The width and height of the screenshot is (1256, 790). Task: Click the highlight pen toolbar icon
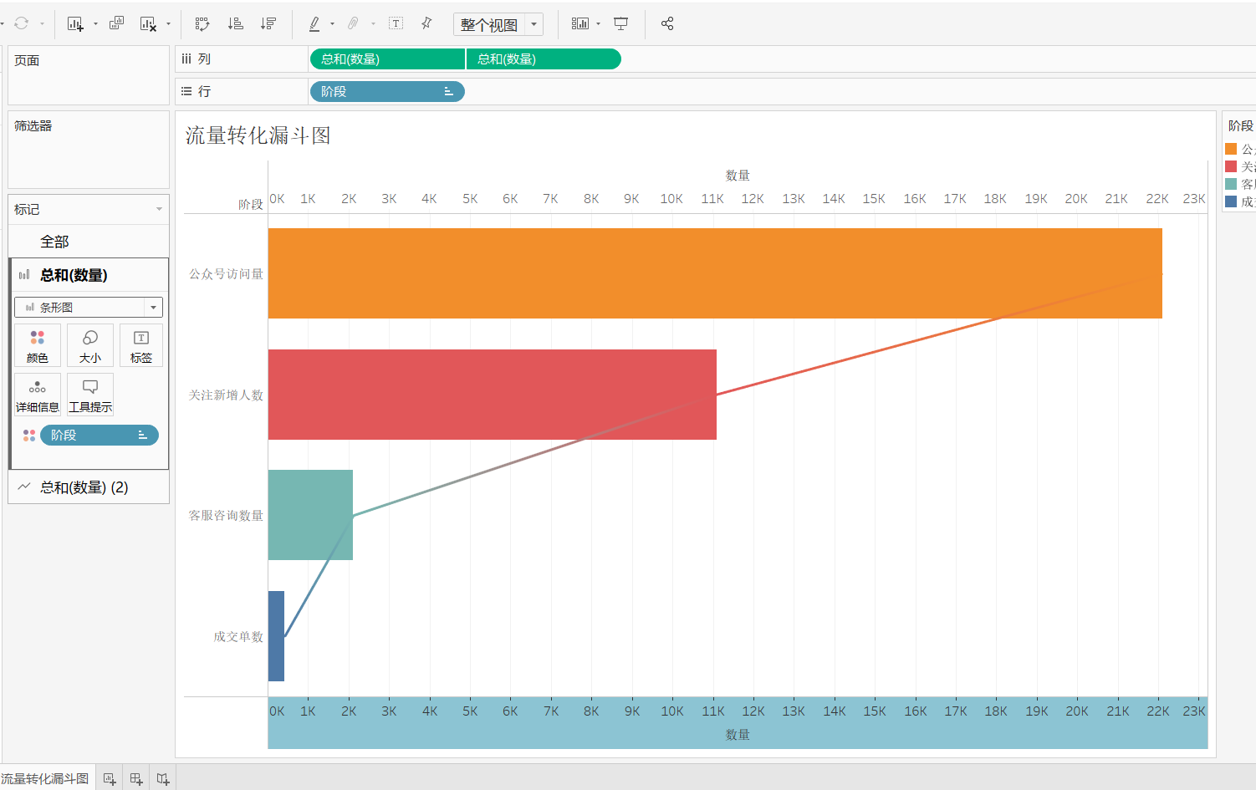[314, 23]
